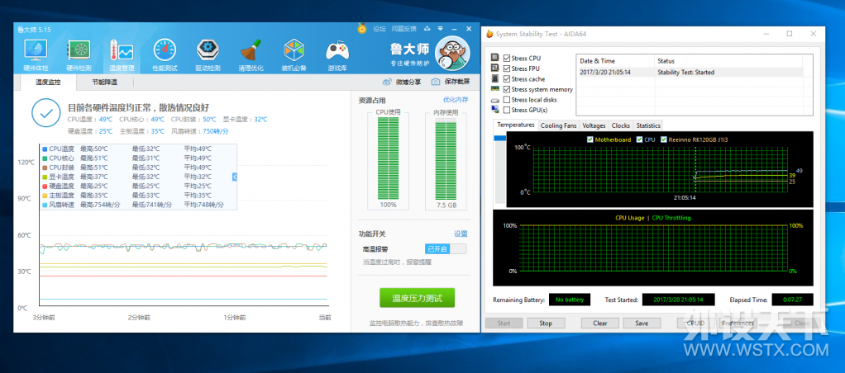
Task: Click monitor icon beside Stress GPU(s)
Action: (x=495, y=110)
